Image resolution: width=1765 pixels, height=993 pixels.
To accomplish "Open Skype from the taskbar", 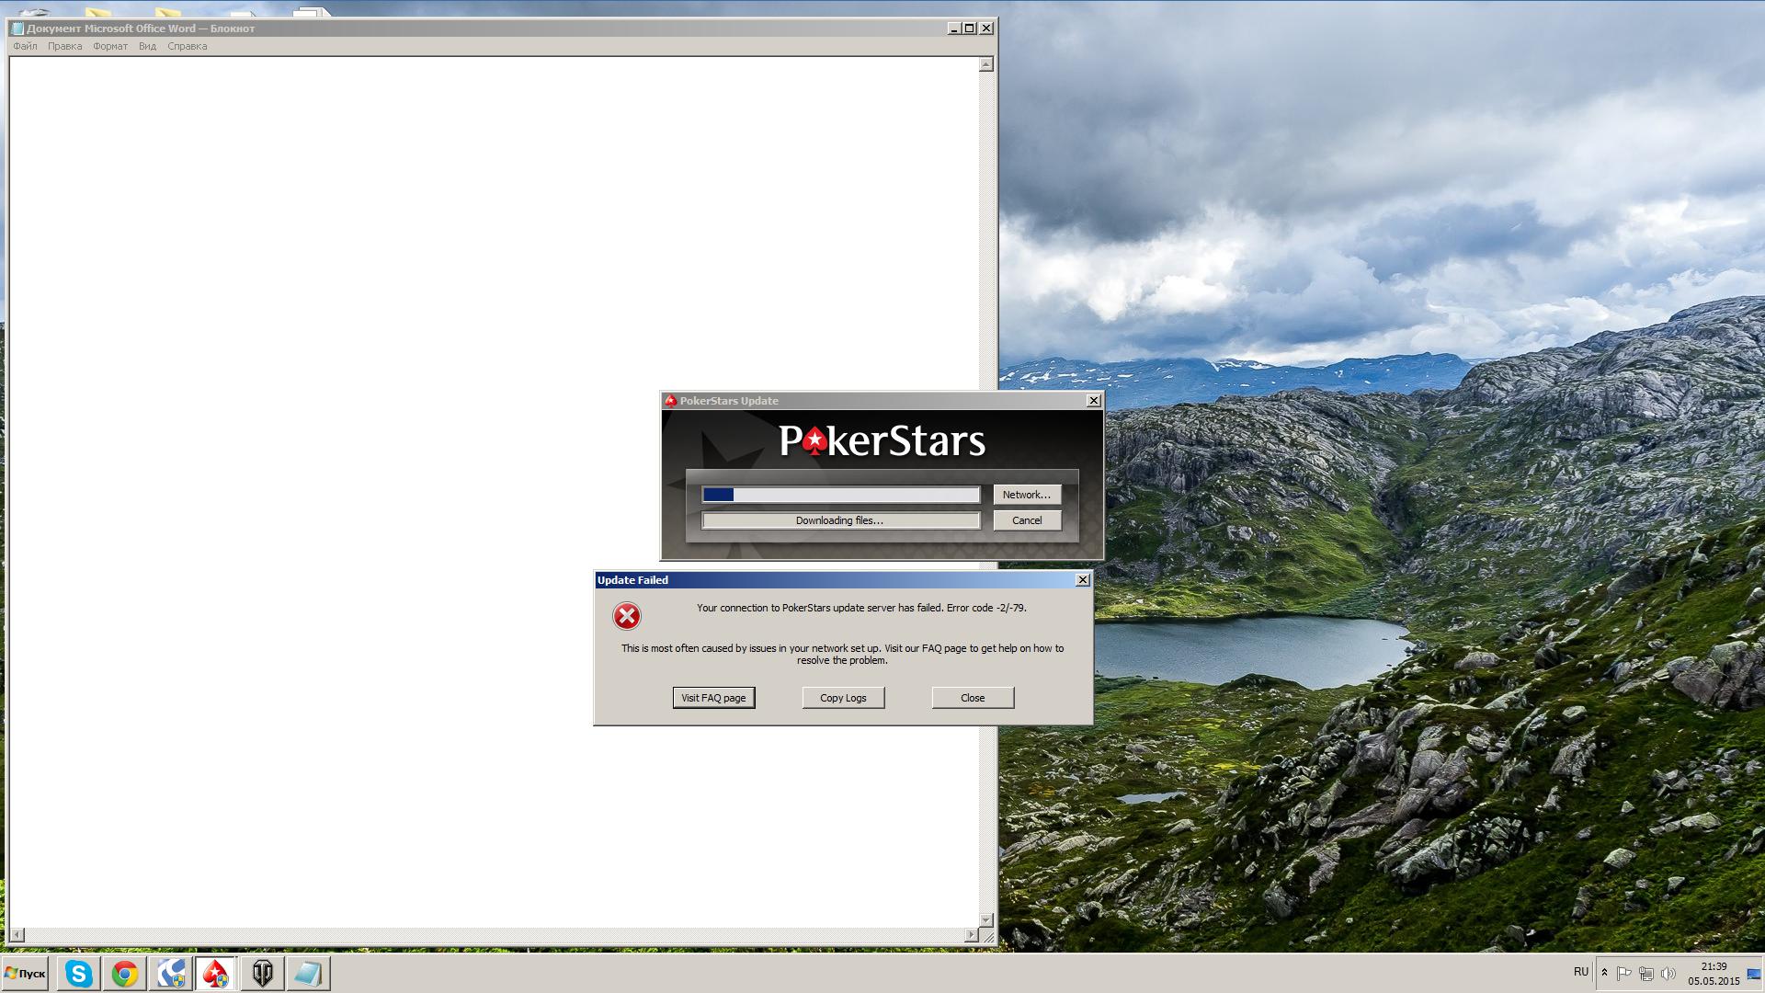I will 79,974.
